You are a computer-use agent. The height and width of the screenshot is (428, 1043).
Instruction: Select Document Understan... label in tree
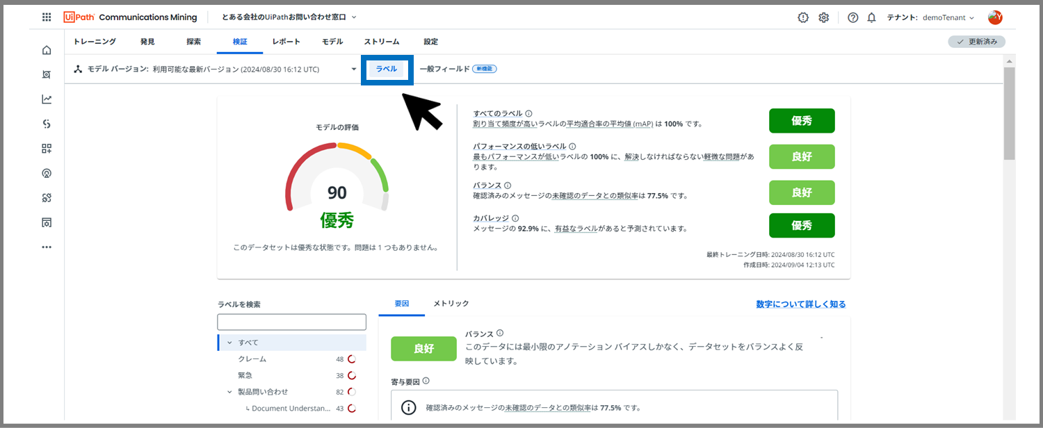pyautogui.click(x=291, y=409)
